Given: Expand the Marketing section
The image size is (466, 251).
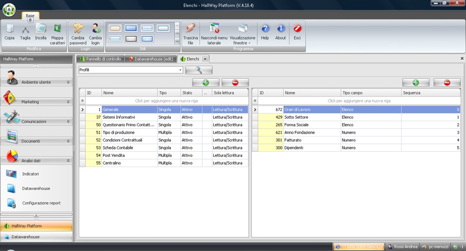Looking at the screenshot, I should pyautogui.click(x=36, y=102).
